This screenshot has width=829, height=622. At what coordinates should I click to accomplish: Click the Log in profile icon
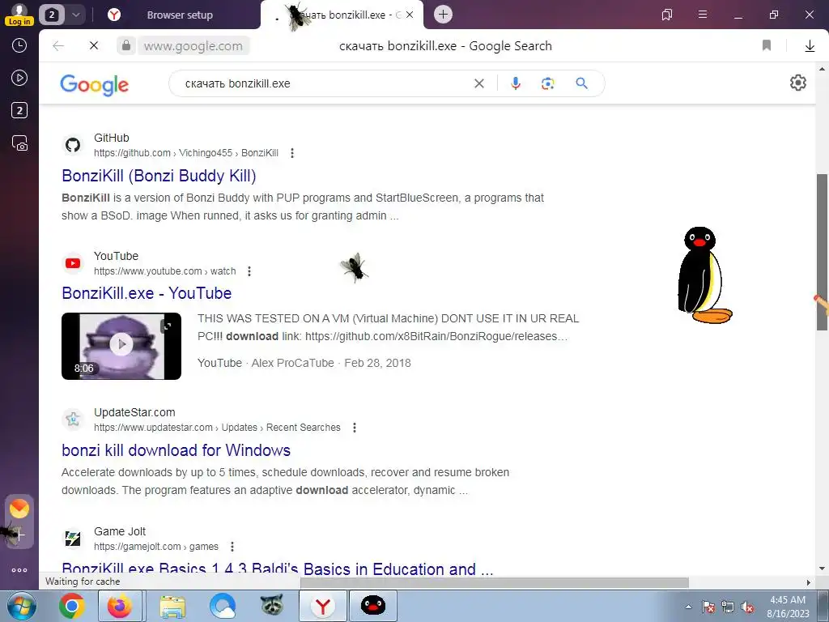(x=19, y=15)
